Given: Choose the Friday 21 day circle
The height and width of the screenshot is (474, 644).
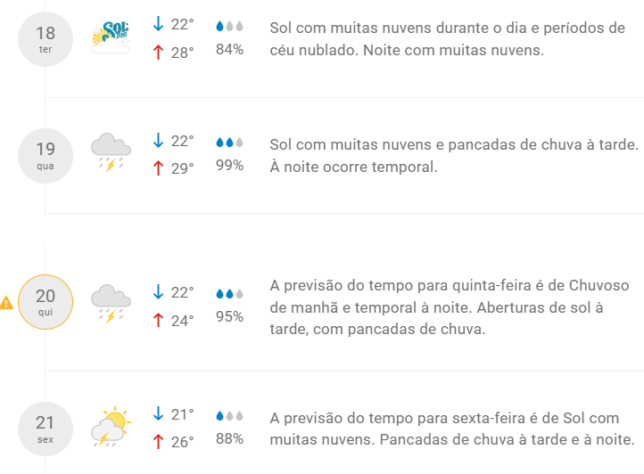Looking at the screenshot, I should click(x=45, y=428).
